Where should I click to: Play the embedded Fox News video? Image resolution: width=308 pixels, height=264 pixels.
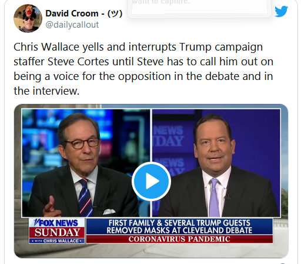point(151,181)
